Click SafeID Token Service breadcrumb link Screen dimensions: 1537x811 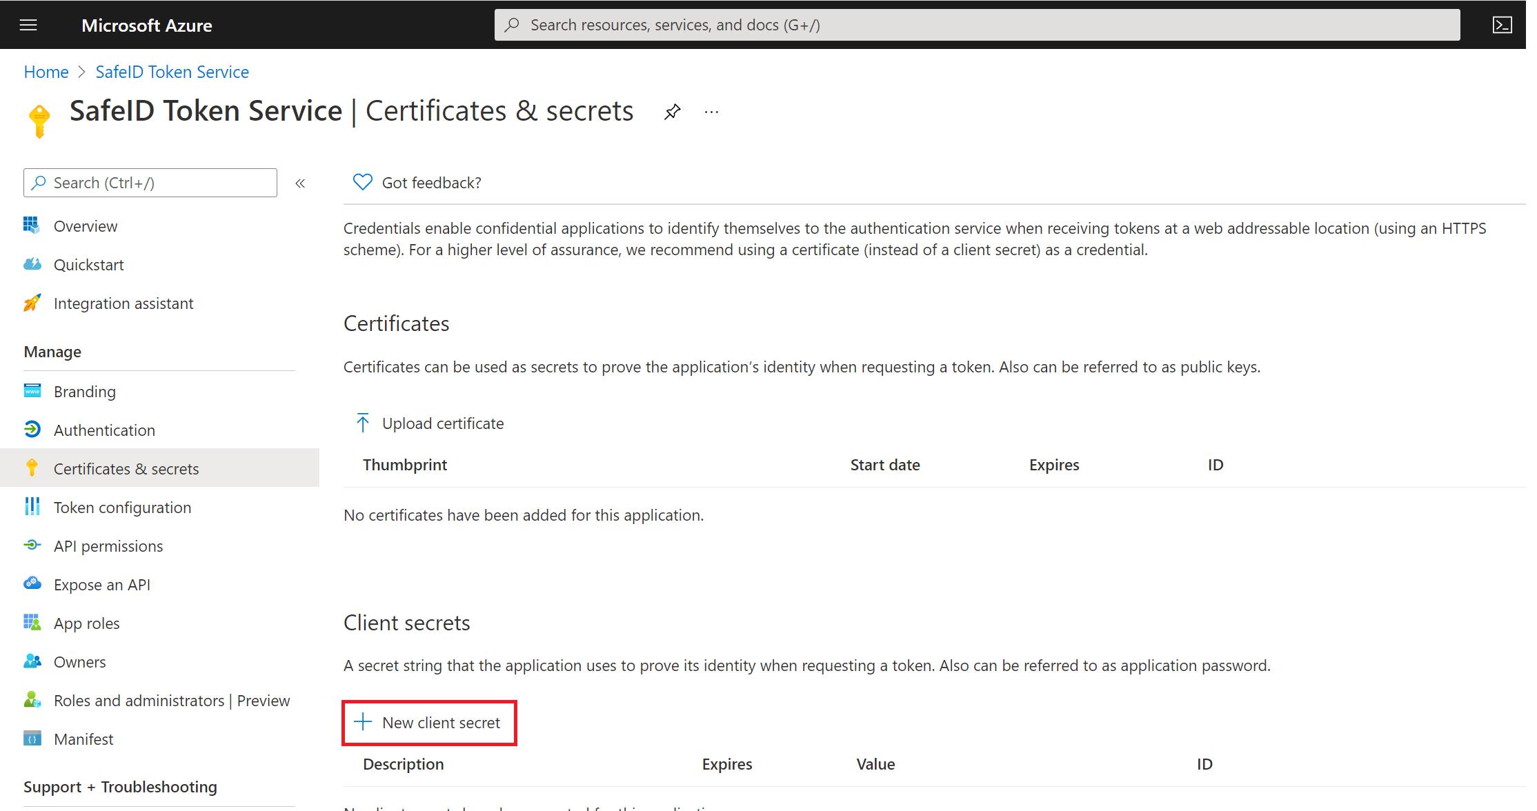click(172, 72)
